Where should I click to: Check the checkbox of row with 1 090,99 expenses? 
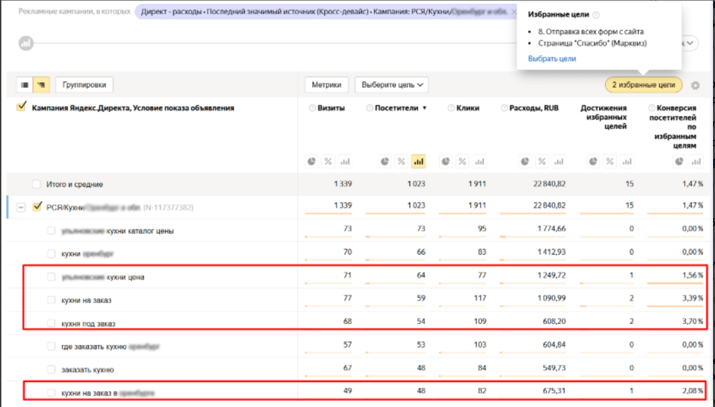tap(51, 300)
